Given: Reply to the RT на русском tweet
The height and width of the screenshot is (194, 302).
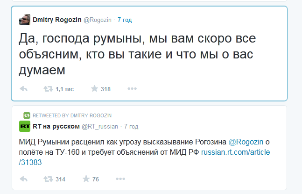Looking at the screenshot, I should click(x=24, y=179).
